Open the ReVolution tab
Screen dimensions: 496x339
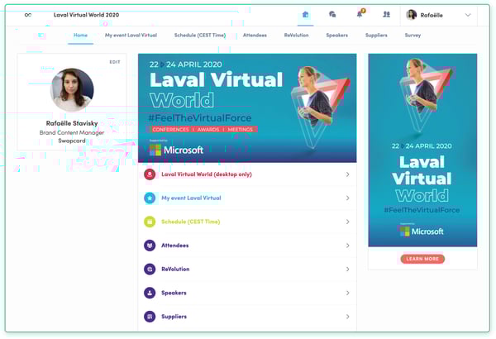(296, 35)
